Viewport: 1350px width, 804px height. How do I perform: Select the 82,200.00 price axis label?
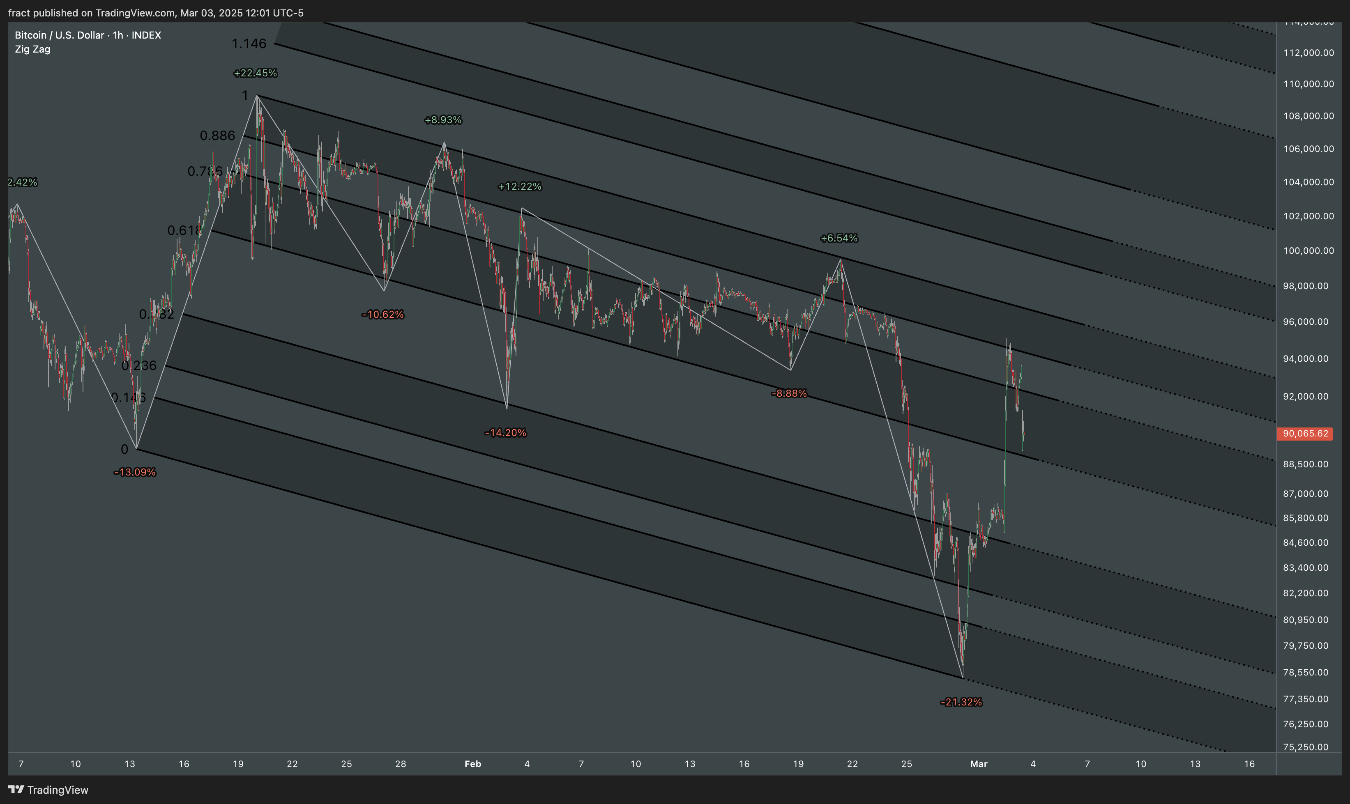[1306, 593]
